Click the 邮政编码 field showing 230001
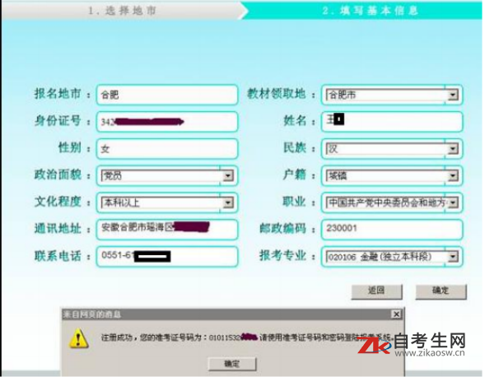The width and height of the screenshot is (485, 377). click(392, 230)
